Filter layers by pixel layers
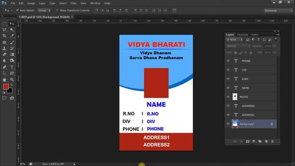The width and height of the screenshot is (295, 166). [x=248, y=40]
